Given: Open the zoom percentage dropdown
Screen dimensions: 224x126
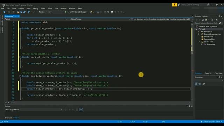Looking at the screenshot, I should [x=12, y=103].
